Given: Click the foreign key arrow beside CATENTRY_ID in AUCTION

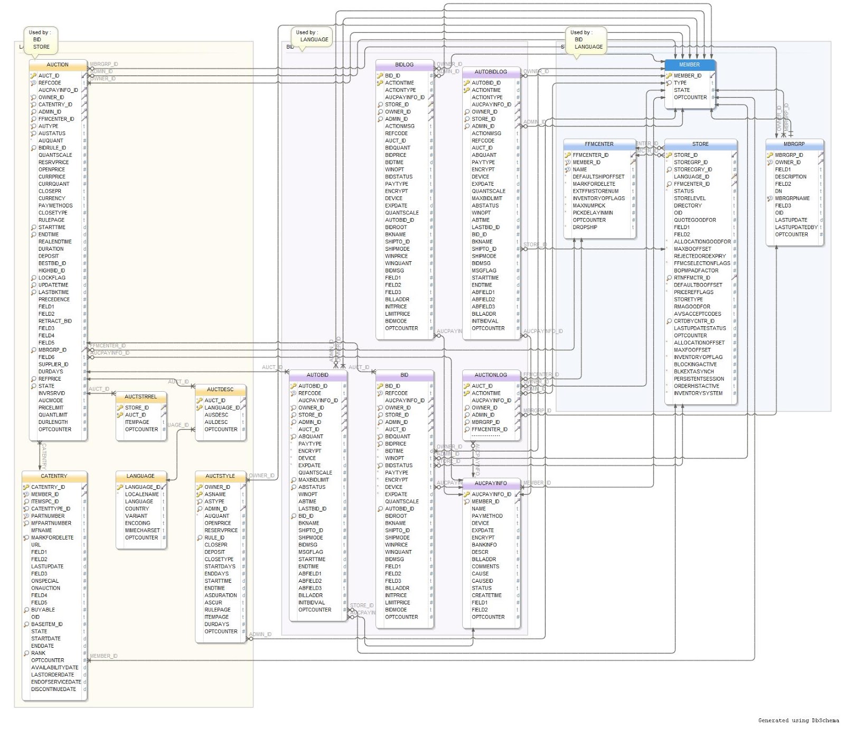Looking at the screenshot, I should (84, 105).
